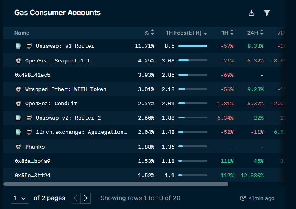Click Showing rows 1 to 10 text

point(140,198)
